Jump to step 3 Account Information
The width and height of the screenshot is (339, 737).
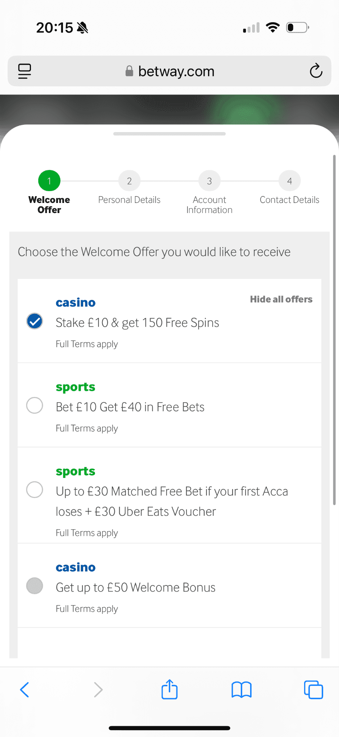(209, 181)
